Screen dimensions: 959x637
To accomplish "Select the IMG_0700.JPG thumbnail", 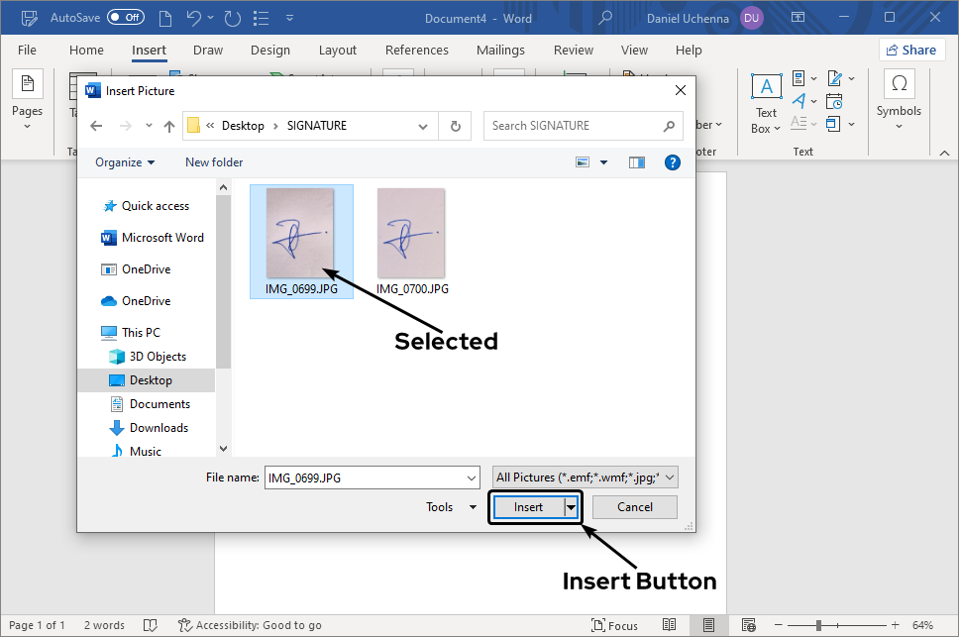I will (410, 233).
